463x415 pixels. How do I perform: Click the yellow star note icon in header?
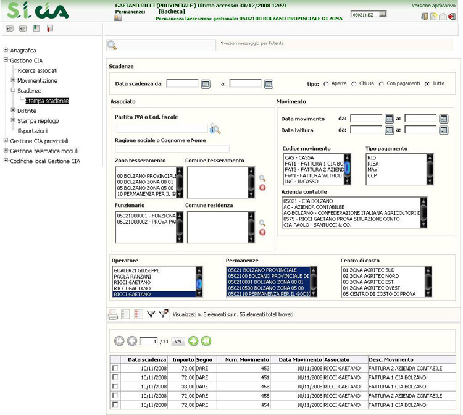(x=433, y=16)
